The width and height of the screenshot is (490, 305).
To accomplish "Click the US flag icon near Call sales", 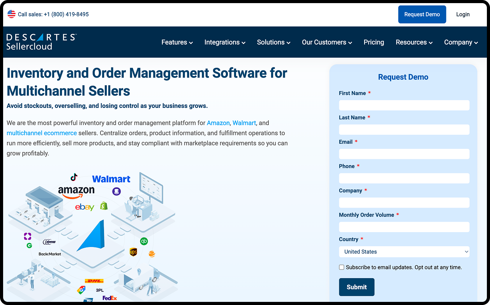I will tap(11, 14).
